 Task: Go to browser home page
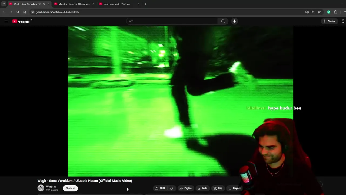(x=25, y=12)
